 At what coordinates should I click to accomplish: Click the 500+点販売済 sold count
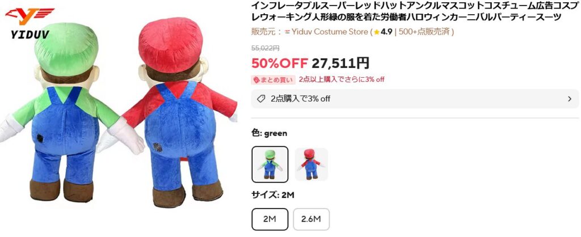(424, 32)
